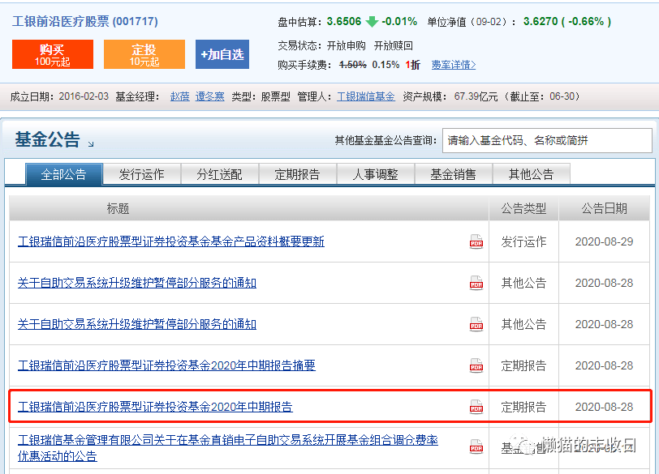Click the 资产规模 67.39亿元 text
Image resolution: width=659 pixels, height=474 pixels.
(x=450, y=96)
